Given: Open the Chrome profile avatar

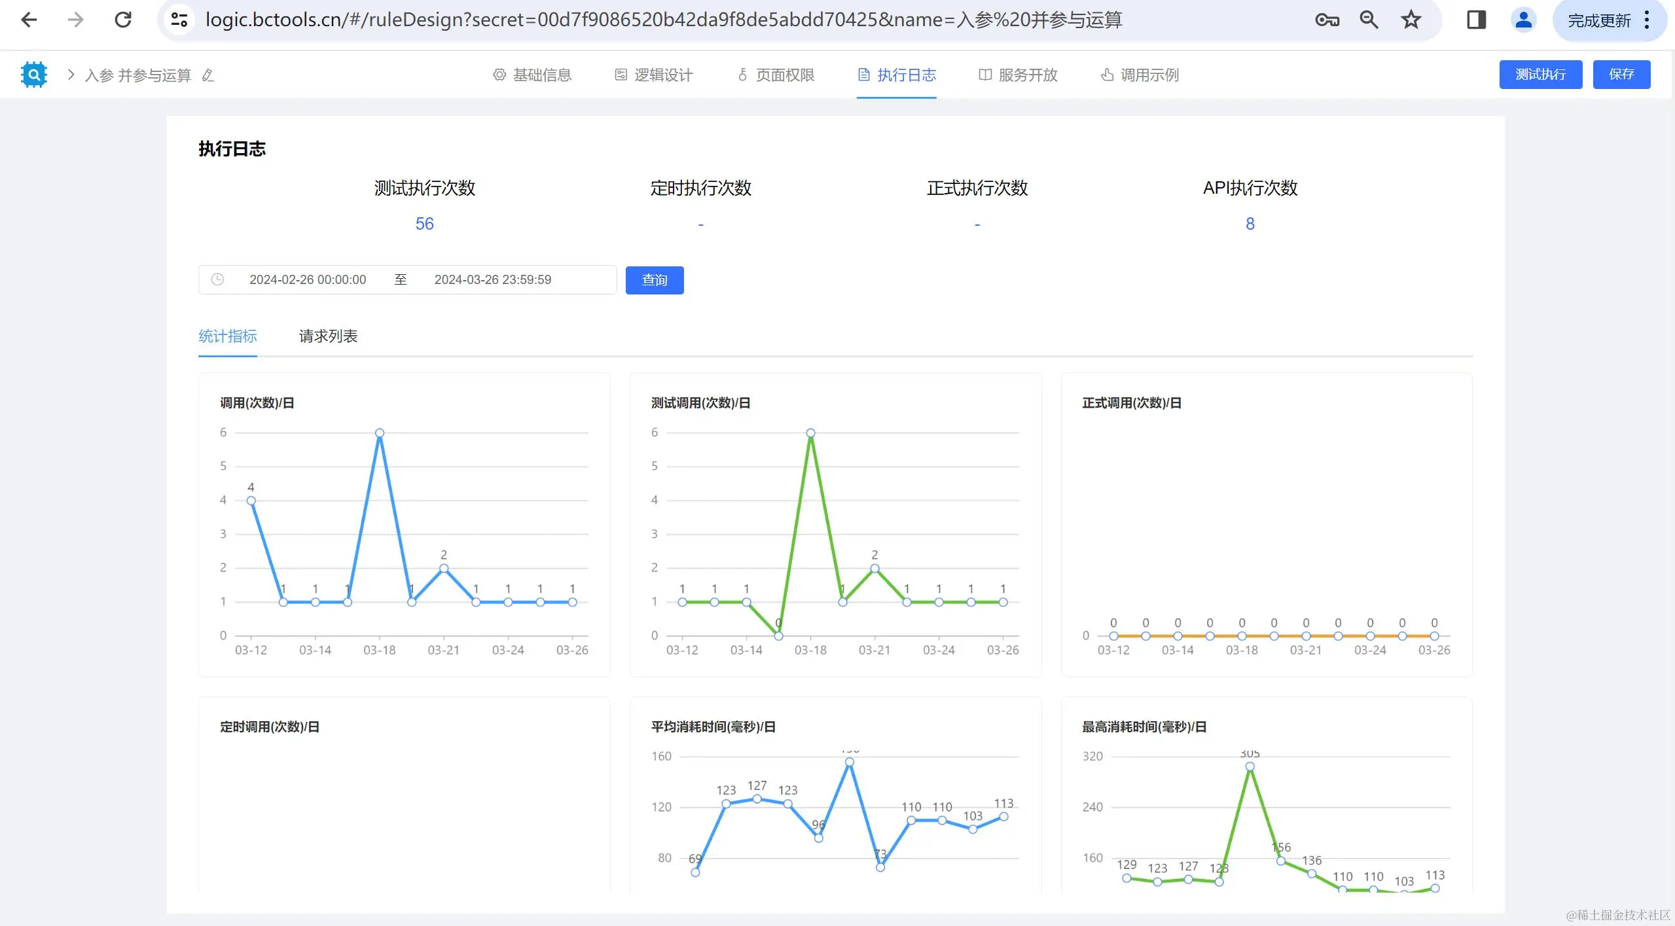Looking at the screenshot, I should (1523, 20).
